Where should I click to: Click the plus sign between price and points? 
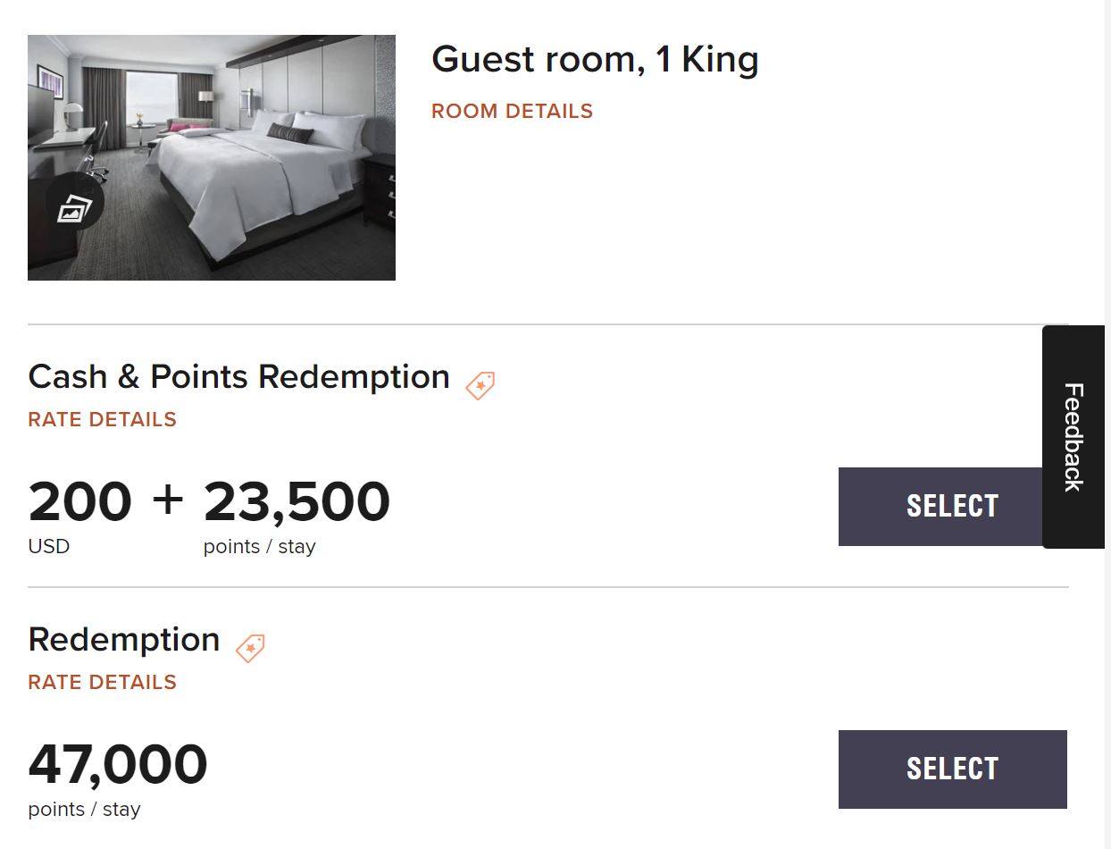[x=165, y=497]
